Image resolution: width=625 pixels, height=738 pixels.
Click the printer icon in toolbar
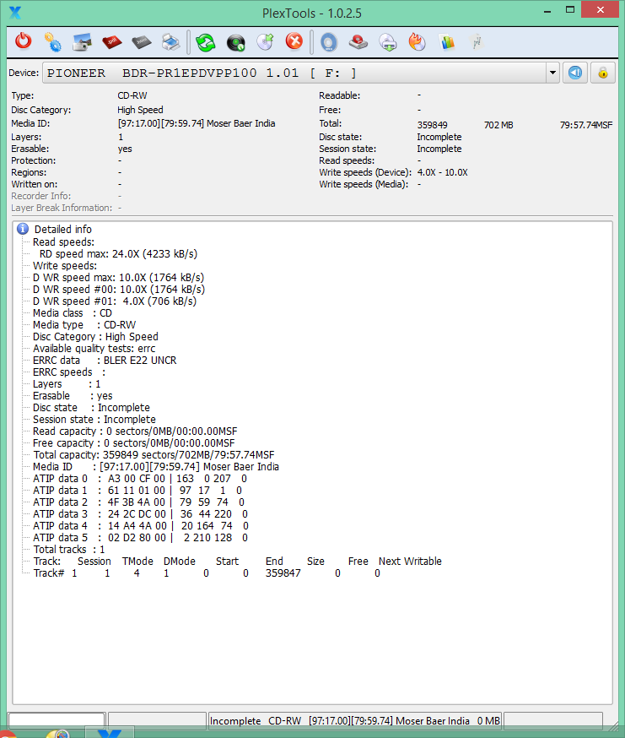[170, 42]
